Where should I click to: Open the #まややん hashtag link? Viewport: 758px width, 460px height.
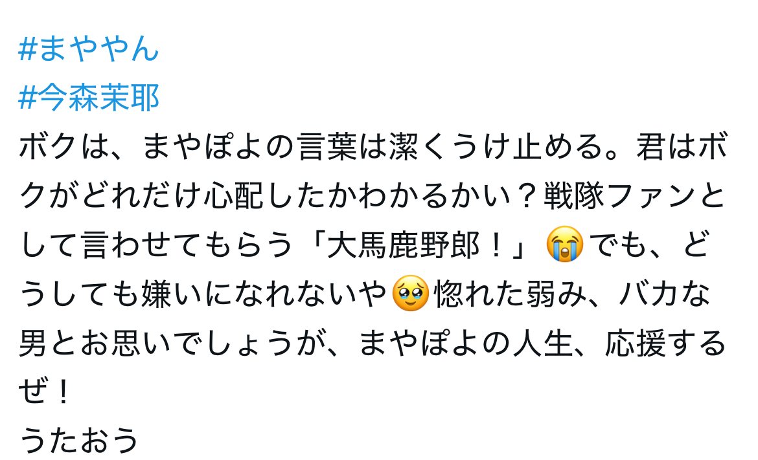[89, 49]
